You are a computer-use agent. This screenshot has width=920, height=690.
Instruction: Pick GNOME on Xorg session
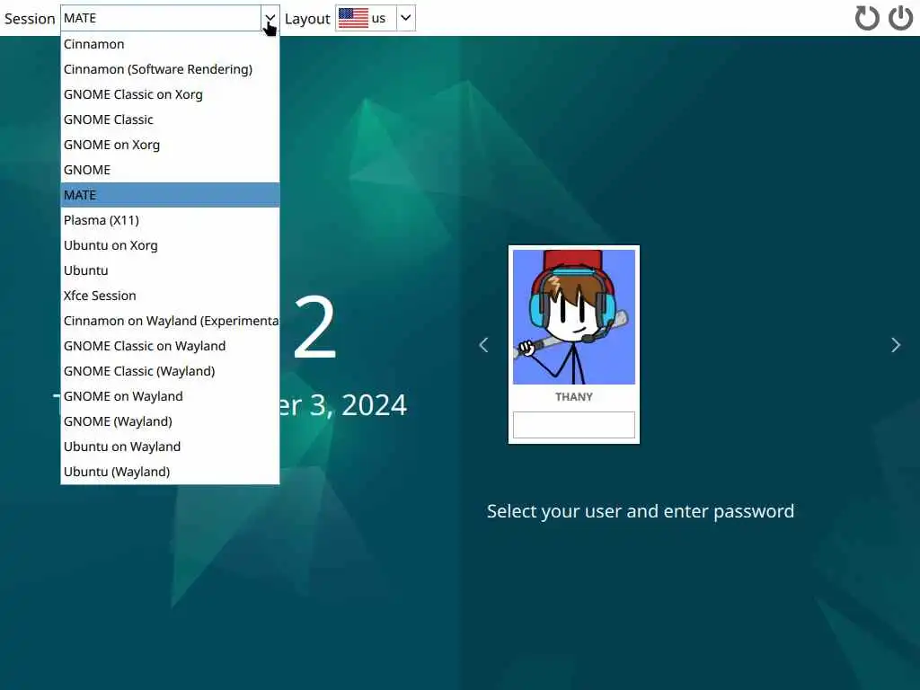click(x=170, y=145)
